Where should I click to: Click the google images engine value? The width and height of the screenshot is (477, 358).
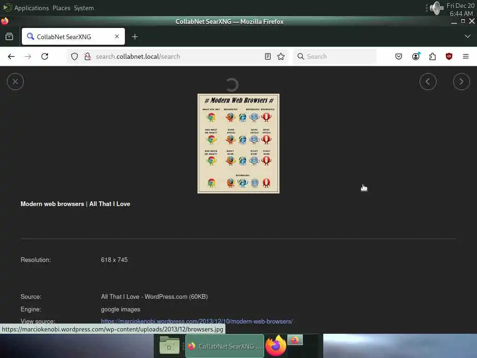point(121,310)
